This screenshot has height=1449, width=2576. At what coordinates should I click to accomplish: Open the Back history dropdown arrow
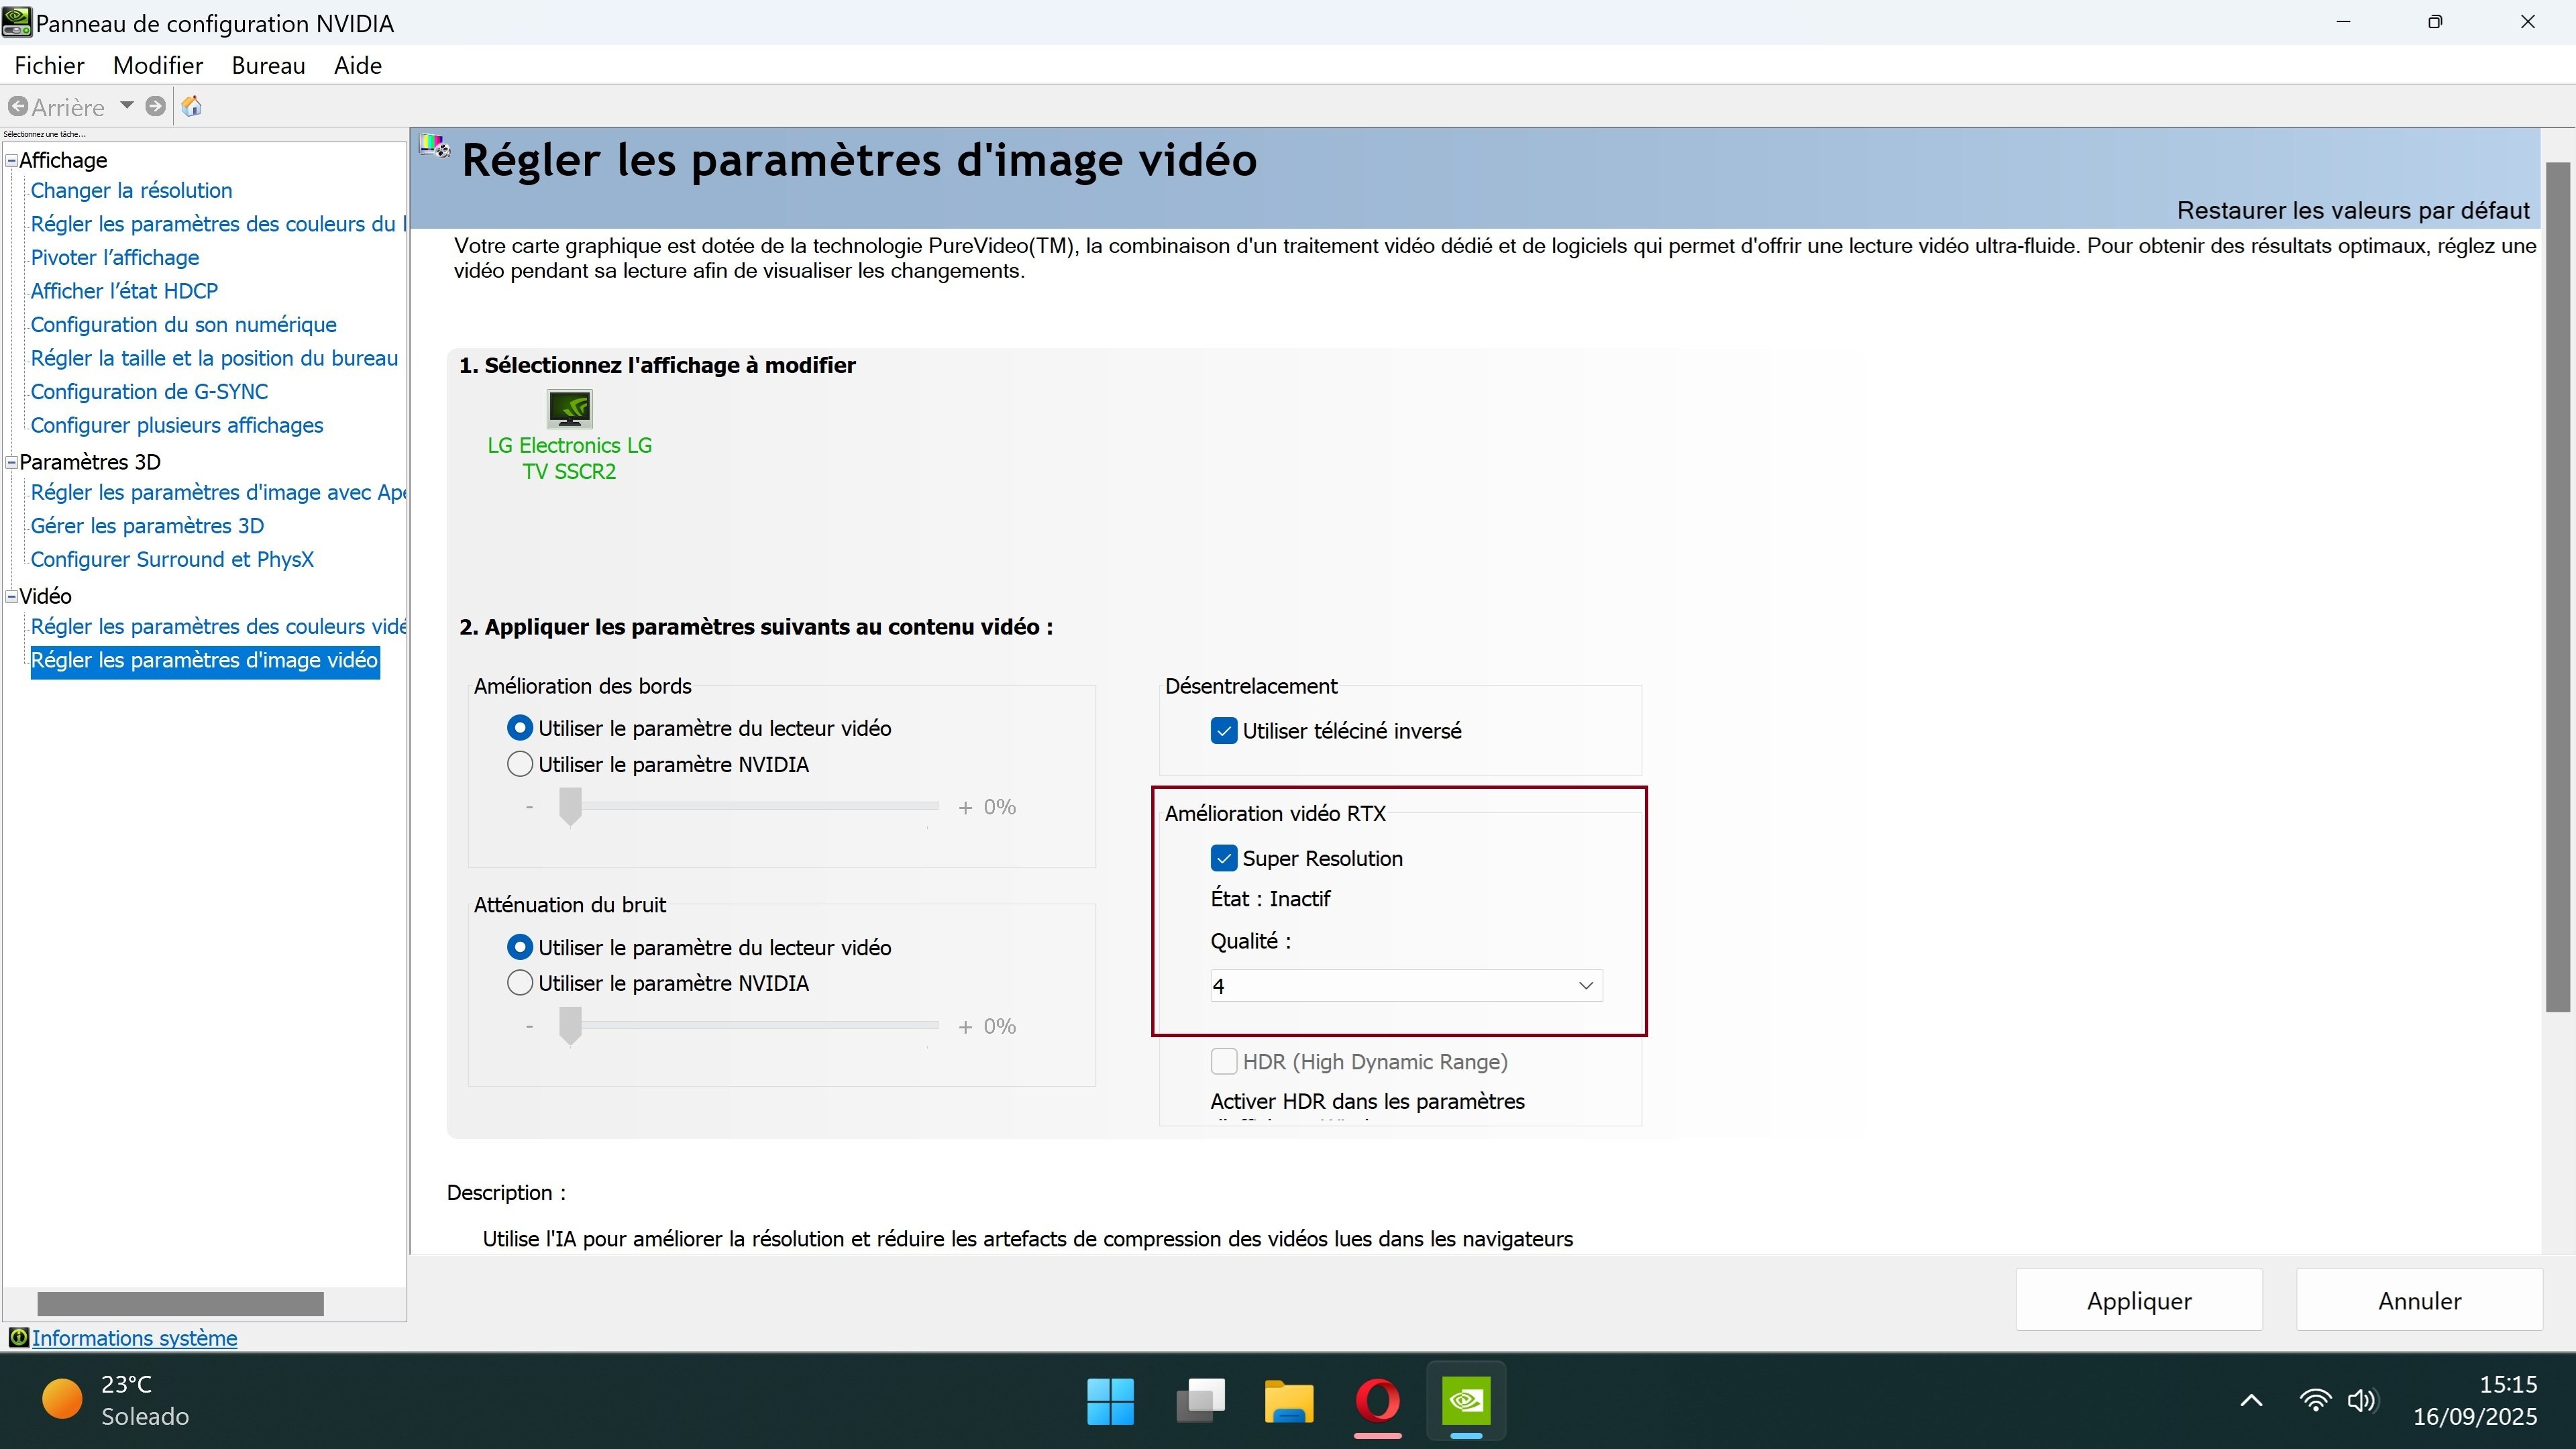coord(127,105)
